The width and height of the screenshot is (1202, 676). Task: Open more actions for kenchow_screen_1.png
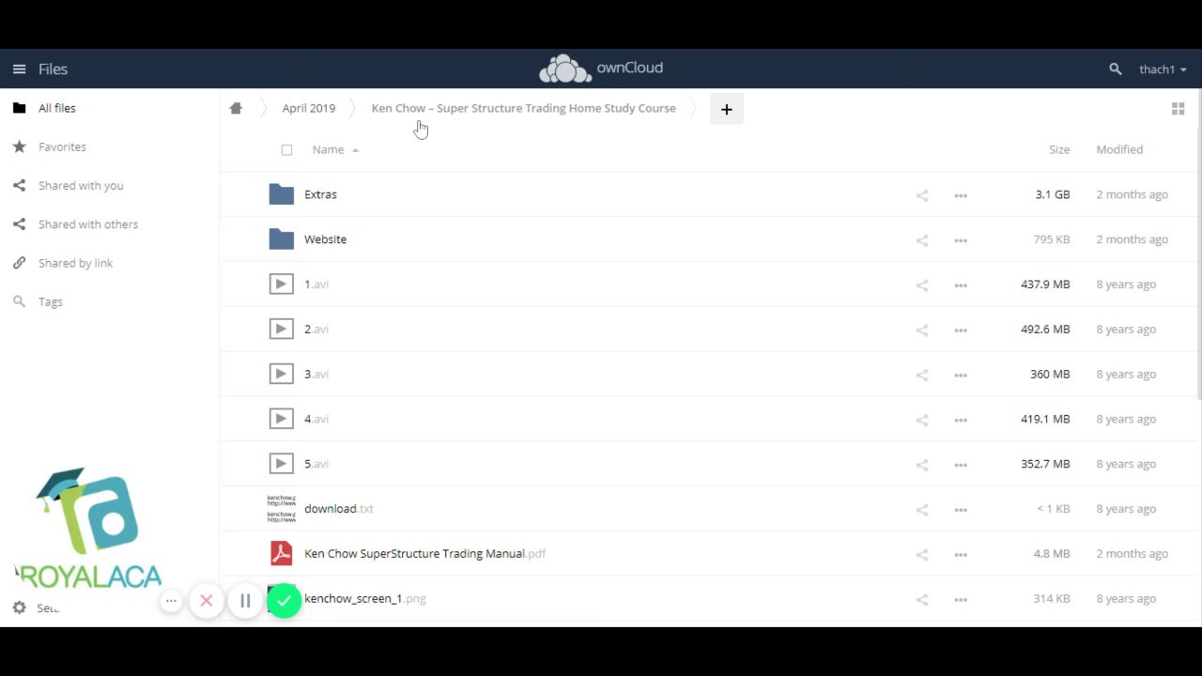coord(960,600)
